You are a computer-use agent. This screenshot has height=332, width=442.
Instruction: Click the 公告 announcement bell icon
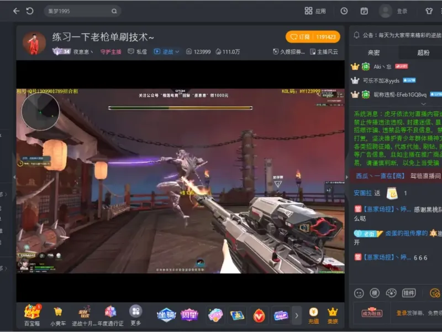pyautogui.click(x=356, y=35)
